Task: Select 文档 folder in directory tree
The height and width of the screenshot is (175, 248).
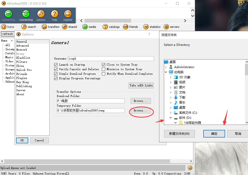Action: 182,92
